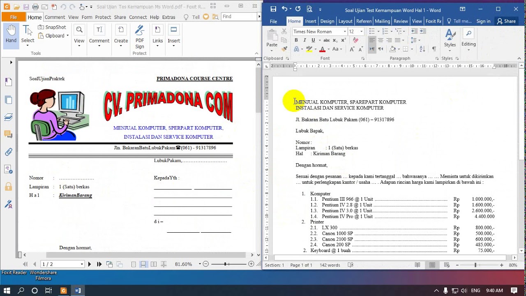Viewport: 526px width, 296px height.
Task: Decrease indent in Word paragraph group
Action: point(414,31)
